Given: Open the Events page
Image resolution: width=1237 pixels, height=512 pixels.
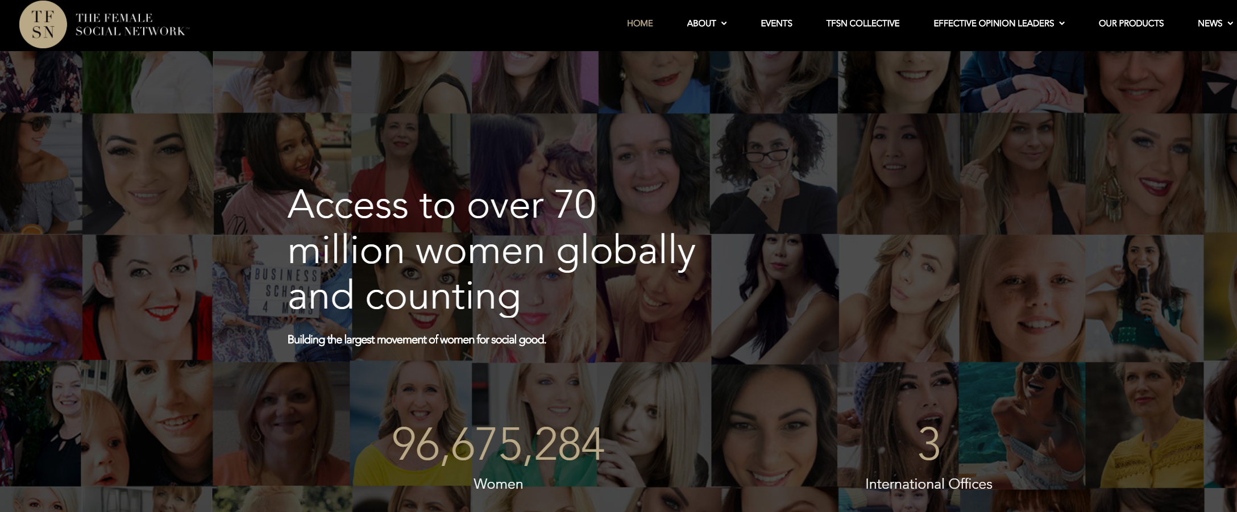Looking at the screenshot, I should 776,23.
